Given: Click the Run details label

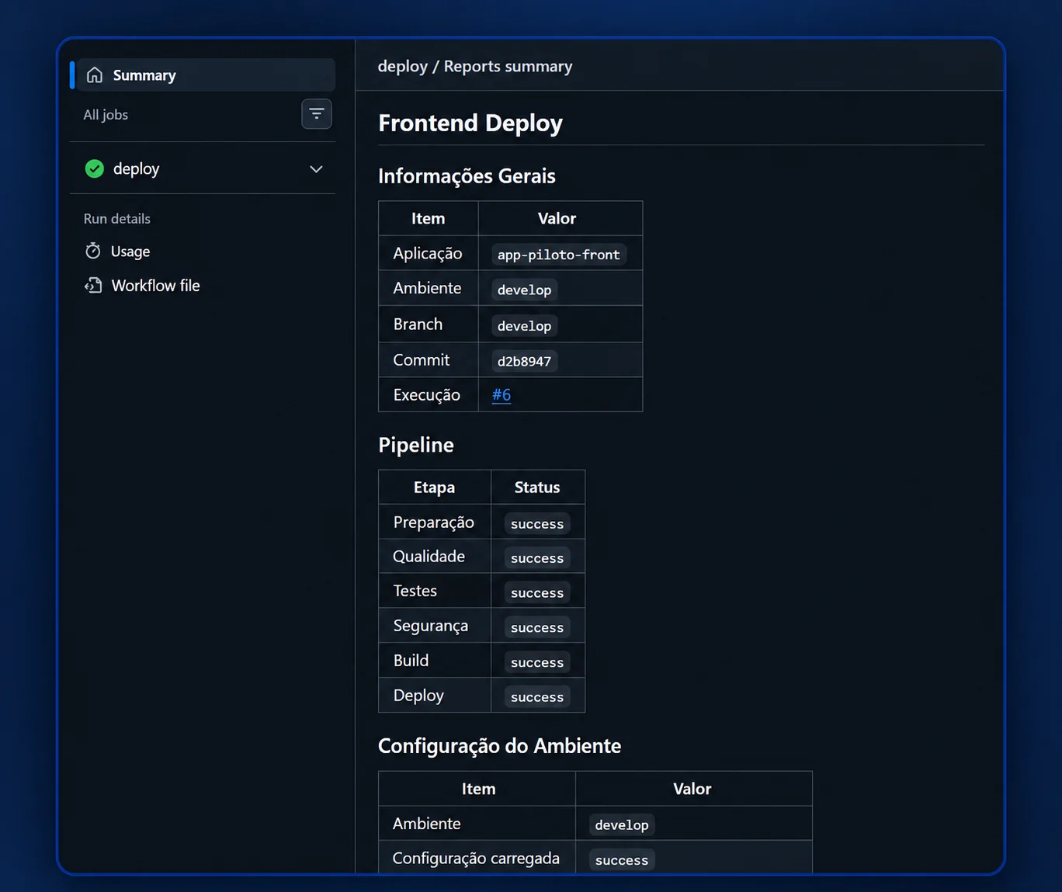Looking at the screenshot, I should [117, 219].
